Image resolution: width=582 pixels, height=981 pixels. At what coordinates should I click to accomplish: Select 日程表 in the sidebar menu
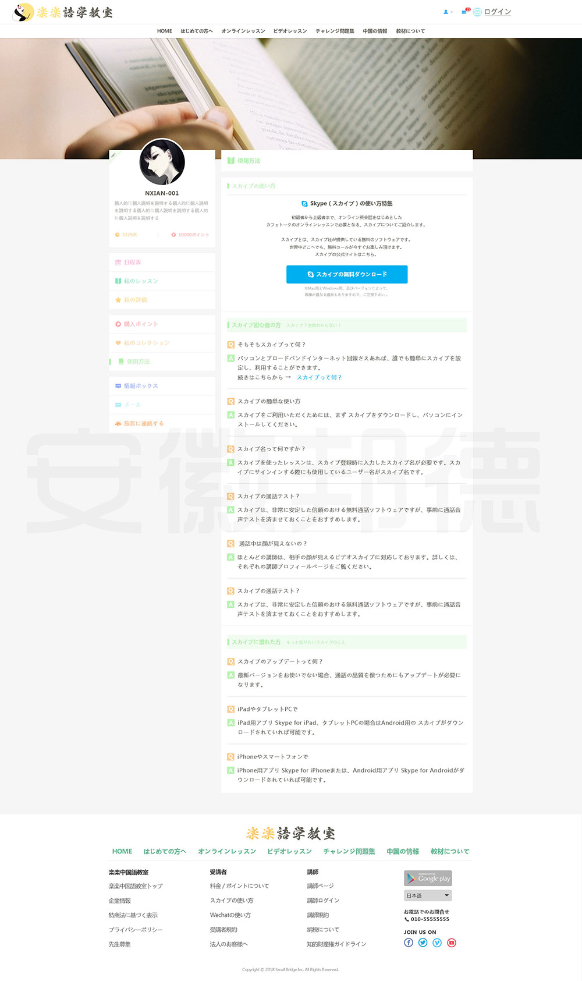point(132,263)
